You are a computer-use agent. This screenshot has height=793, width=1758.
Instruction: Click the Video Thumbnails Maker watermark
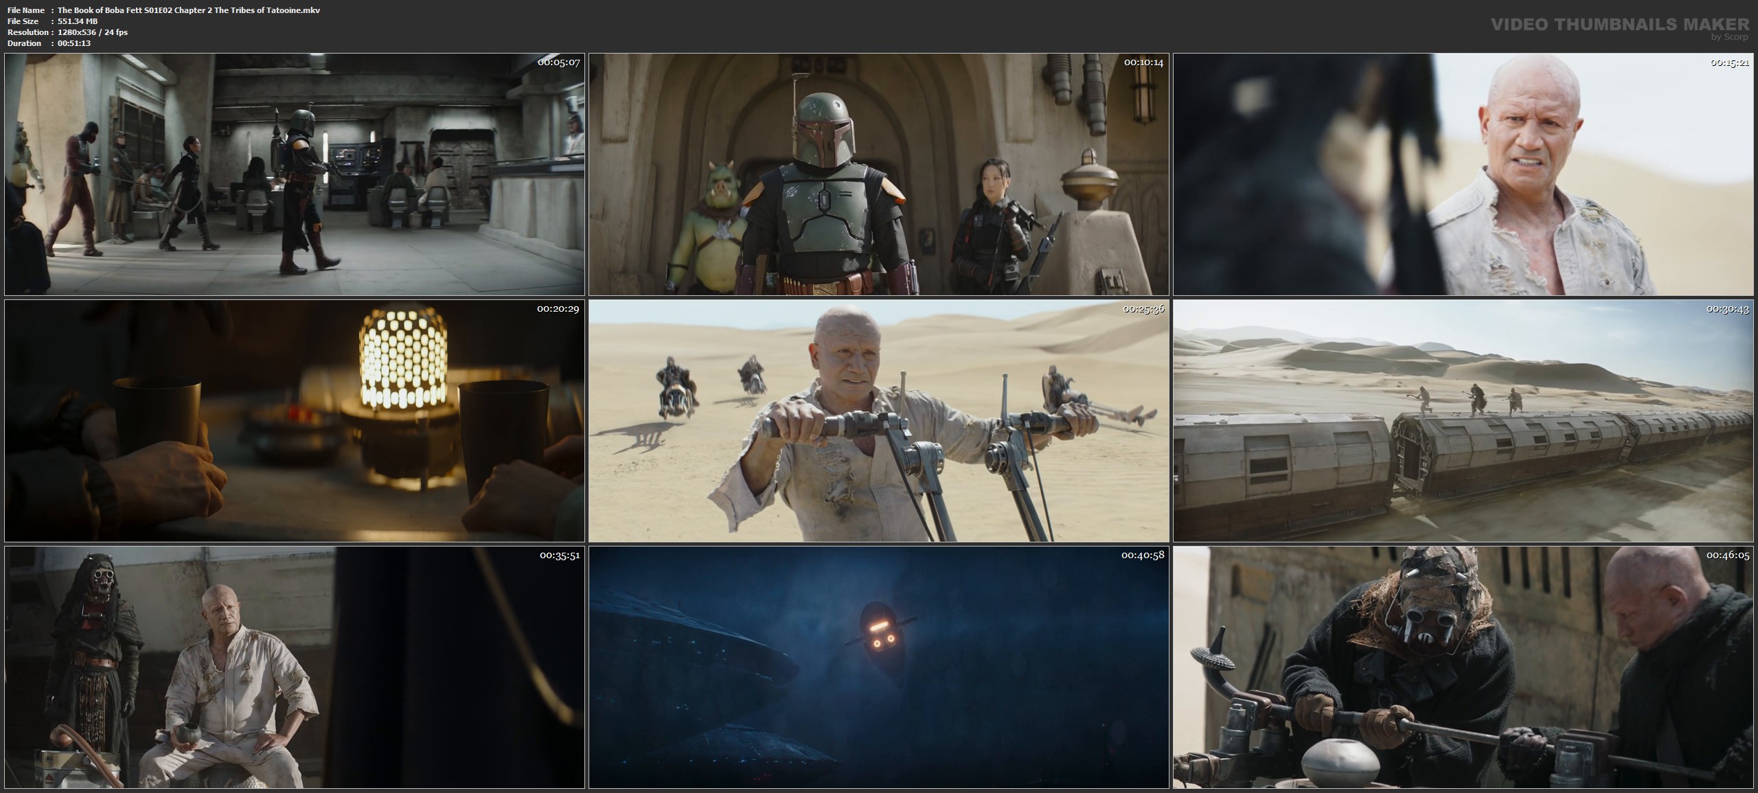pos(1620,25)
